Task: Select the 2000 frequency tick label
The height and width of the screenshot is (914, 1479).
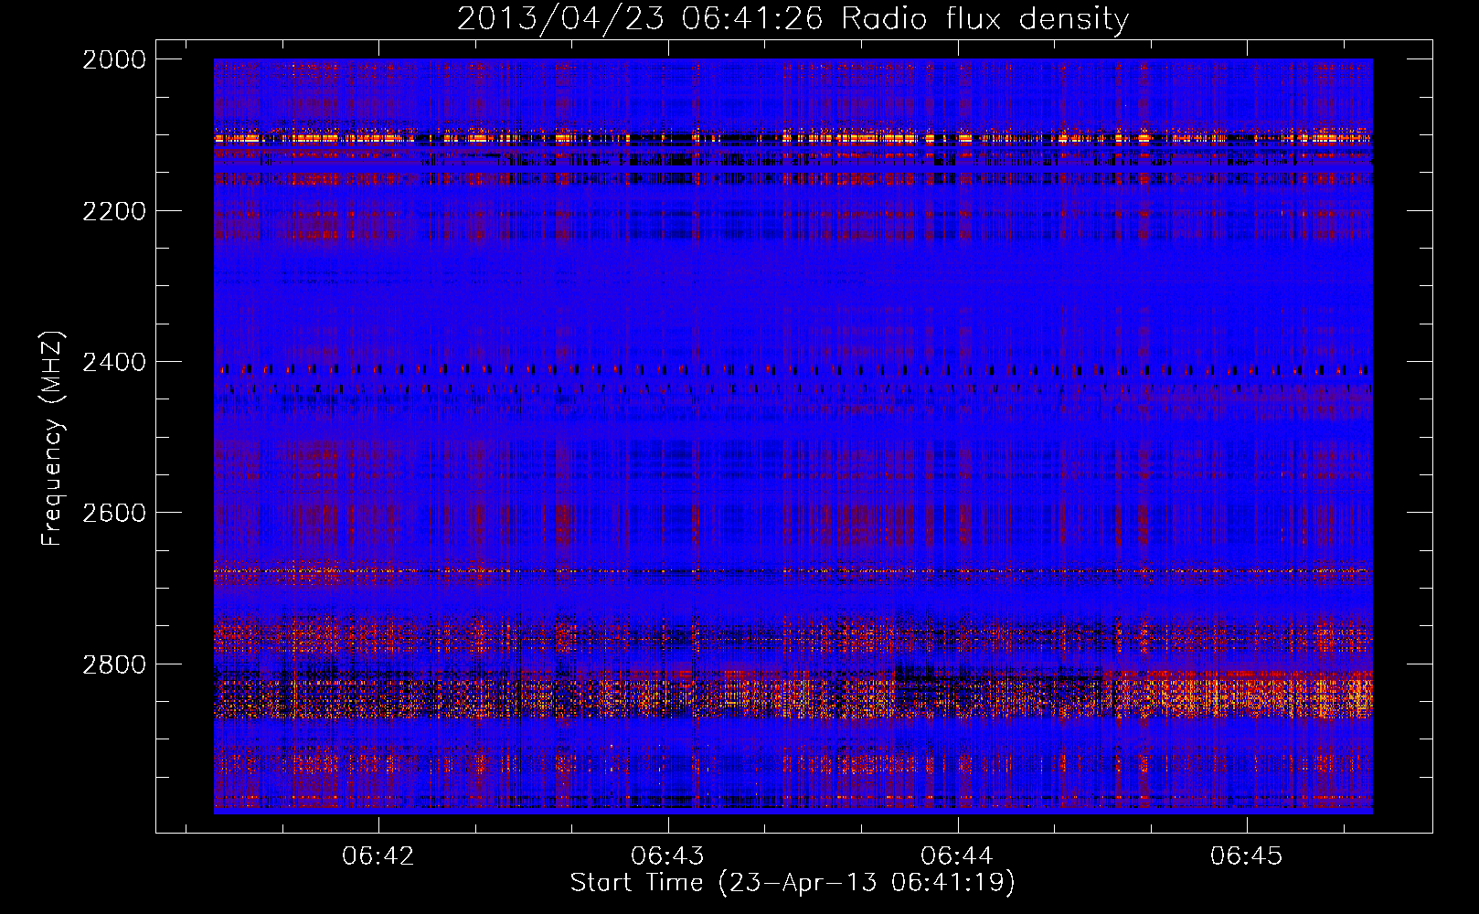Action: tap(114, 59)
